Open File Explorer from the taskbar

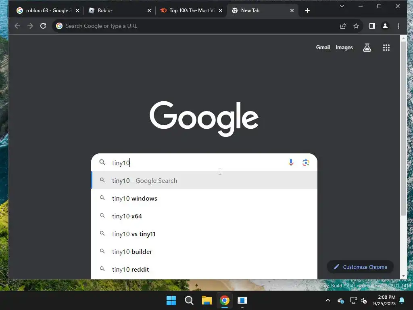(x=207, y=300)
